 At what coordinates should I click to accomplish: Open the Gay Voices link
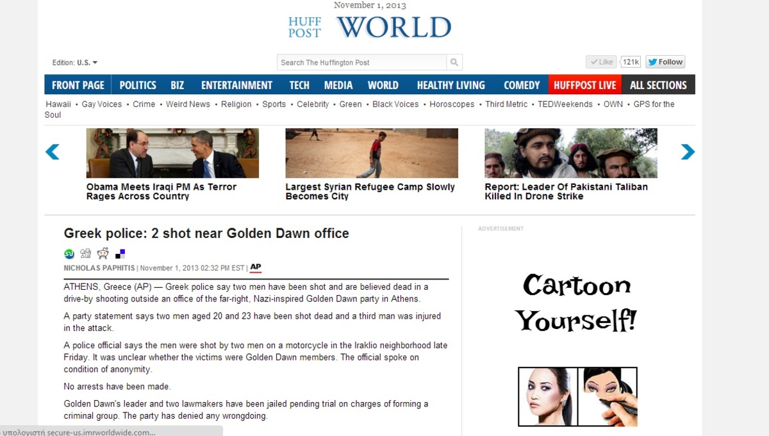click(101, 105)
